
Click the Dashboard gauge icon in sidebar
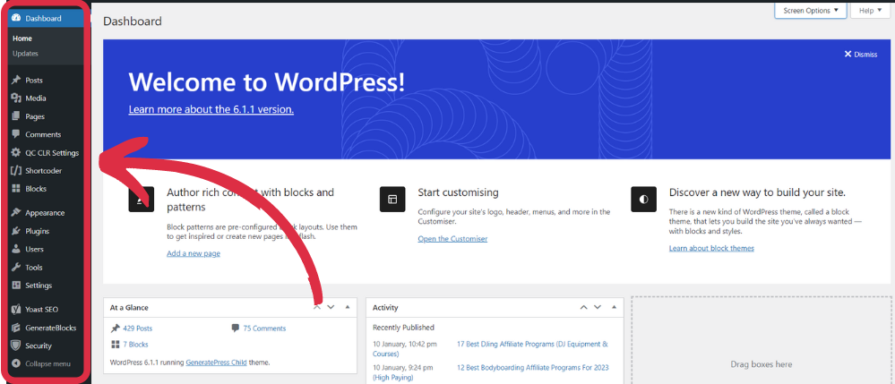tap(16, 18)
